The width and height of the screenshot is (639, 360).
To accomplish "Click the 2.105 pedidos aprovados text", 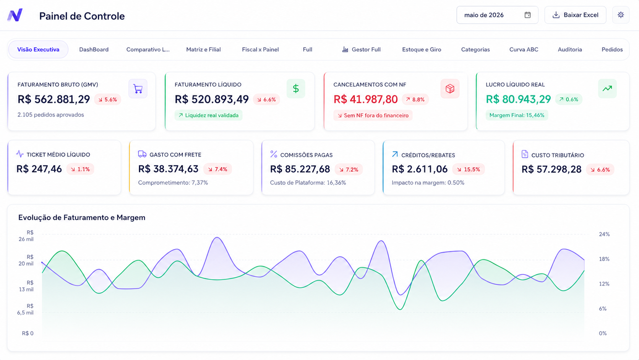I will pos(50,115).
